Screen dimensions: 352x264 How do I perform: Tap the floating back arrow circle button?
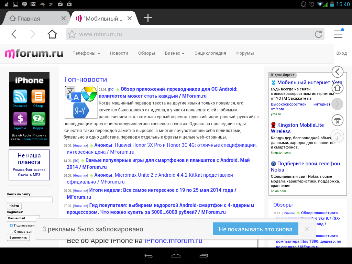338,72
